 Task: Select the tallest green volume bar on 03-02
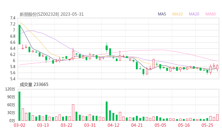coord(19,106)
